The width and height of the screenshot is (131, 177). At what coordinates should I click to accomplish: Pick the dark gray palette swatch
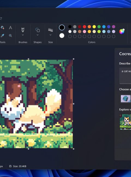(x=75, y=27)
